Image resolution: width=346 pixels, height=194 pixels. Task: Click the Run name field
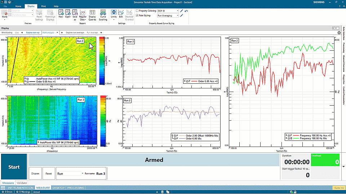coord(101,174)
